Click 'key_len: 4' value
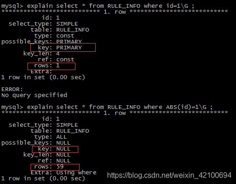The height and width of the screenshot is (184, 236). 41,54
